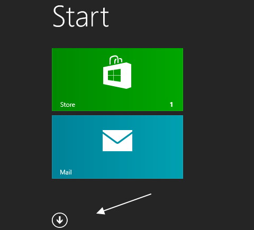The width and height of the screenshot is (254, 230).
Task: Click the Mail label text
Action: coord(66,172)
